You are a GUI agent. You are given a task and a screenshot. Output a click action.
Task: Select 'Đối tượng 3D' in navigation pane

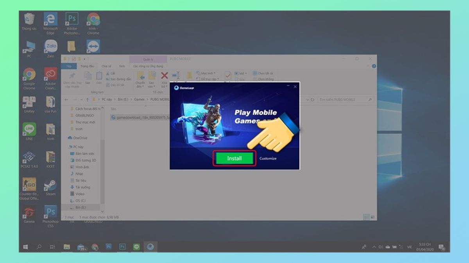coord(83,160)
